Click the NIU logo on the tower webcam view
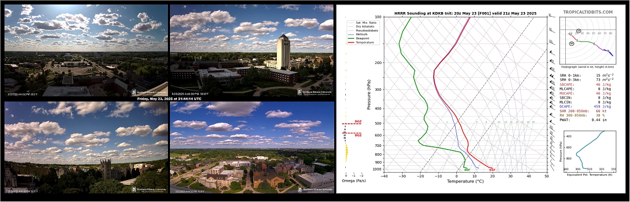 pos(315,92)
